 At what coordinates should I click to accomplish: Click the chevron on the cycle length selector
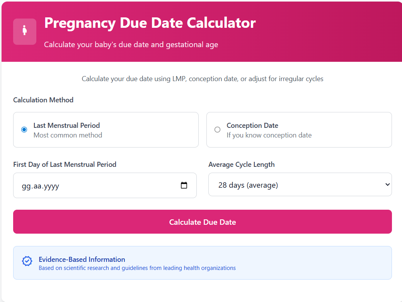(387, 184)
